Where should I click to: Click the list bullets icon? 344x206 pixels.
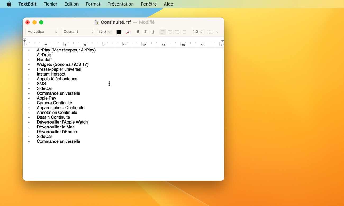(x=211, y=32)
